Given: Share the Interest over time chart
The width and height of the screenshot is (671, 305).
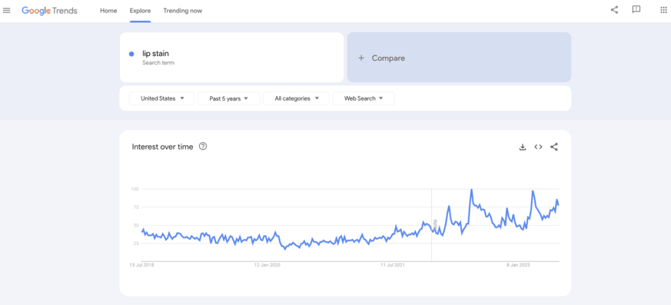Looking at the screenshot, I should [x=553, y=147].
